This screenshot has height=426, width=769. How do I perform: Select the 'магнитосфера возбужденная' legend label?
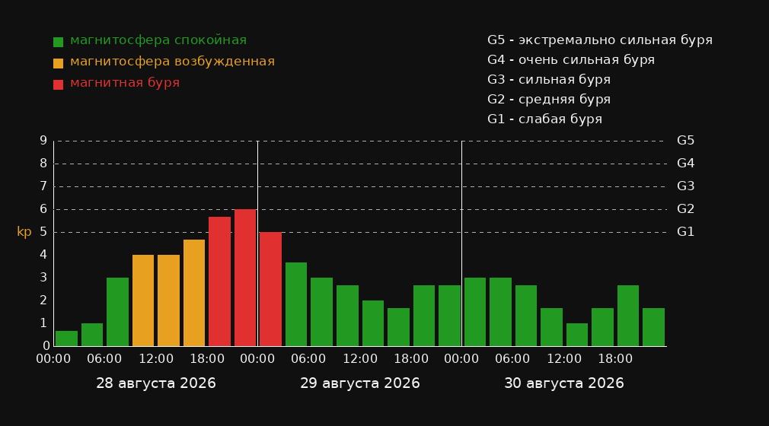pos(172,62)
